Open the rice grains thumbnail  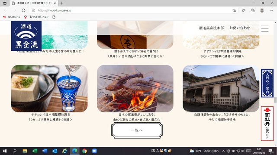point(221,35)
